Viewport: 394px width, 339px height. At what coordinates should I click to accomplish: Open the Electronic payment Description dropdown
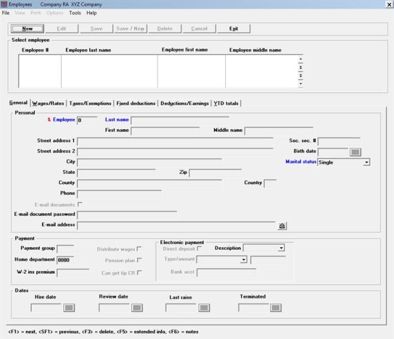pyautogui.click(x=282, y=248)
